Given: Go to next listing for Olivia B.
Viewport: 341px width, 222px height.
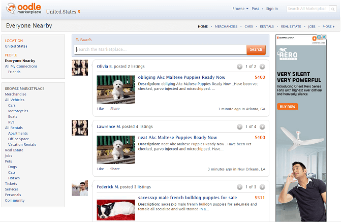Looking at the screenshot, I should click(x=262, y=67).
